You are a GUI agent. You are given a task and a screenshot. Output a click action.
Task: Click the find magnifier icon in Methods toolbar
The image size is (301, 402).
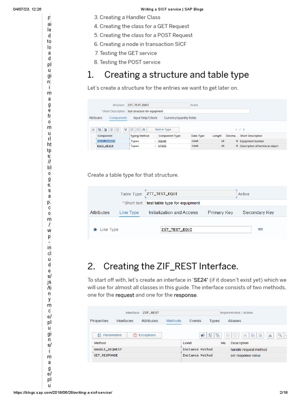coord(280,335)
